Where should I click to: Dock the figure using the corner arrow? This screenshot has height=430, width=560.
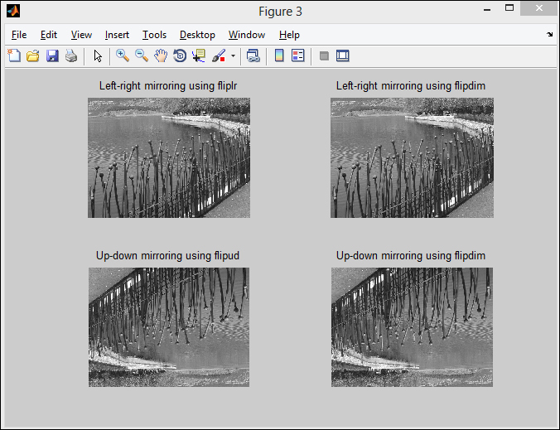click(x=549, y=35)
